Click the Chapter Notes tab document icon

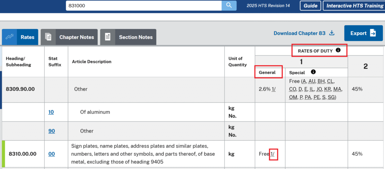[x=48, y=37]
